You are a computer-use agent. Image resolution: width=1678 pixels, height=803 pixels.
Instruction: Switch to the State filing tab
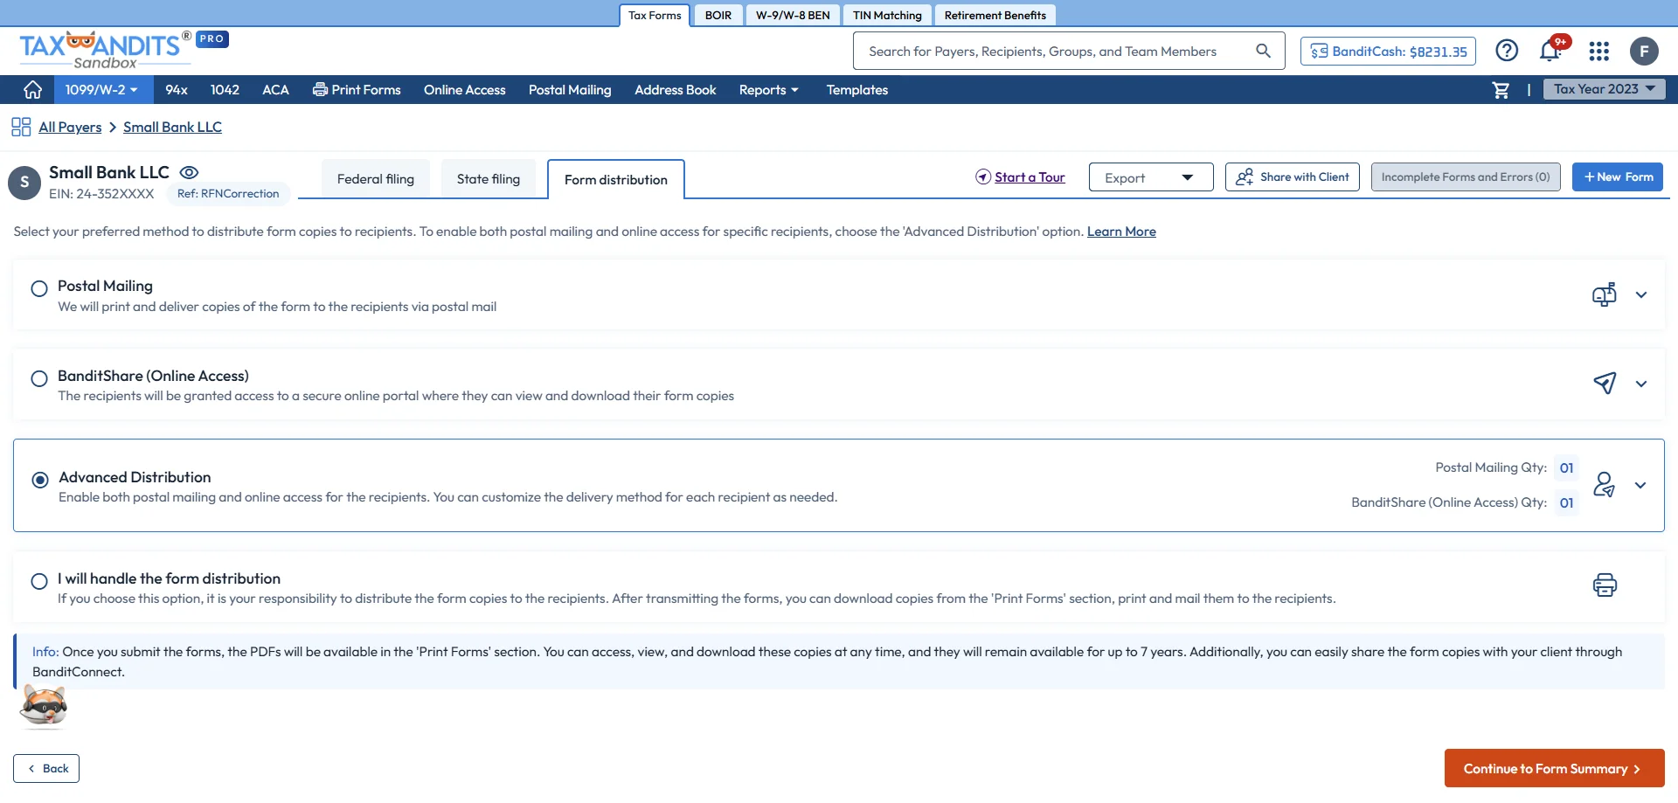click(489, 179)
